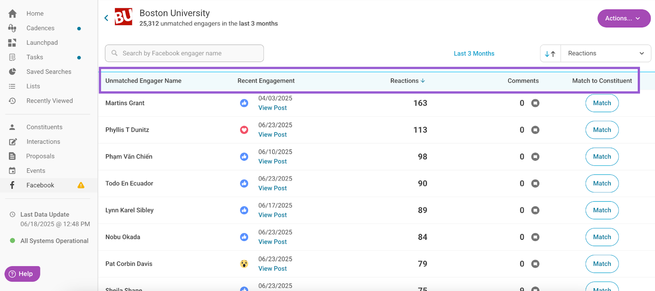Go to Launchpad in the sidebar
Screen dimensions: 655x291
click(x=42, y=43)
